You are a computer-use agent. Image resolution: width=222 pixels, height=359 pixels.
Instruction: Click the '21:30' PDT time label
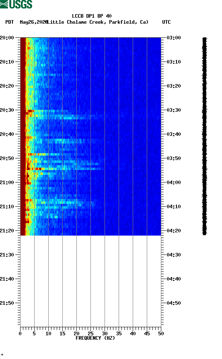pyautogui.click(x=7, y=255)
